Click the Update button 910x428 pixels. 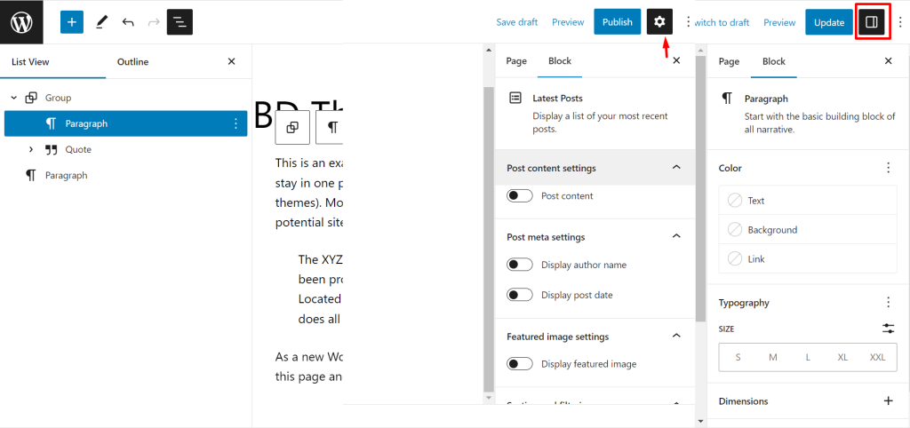coord(829,22)
